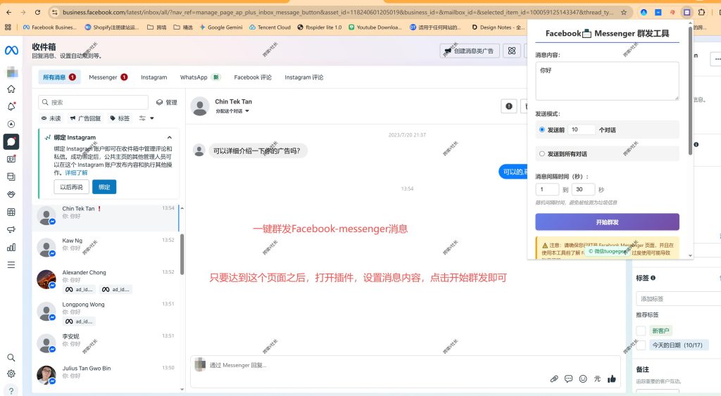The height and width of the screenshot is (396, 721).
Task: Bookmark page with the star icon
Action: [624, 13]
